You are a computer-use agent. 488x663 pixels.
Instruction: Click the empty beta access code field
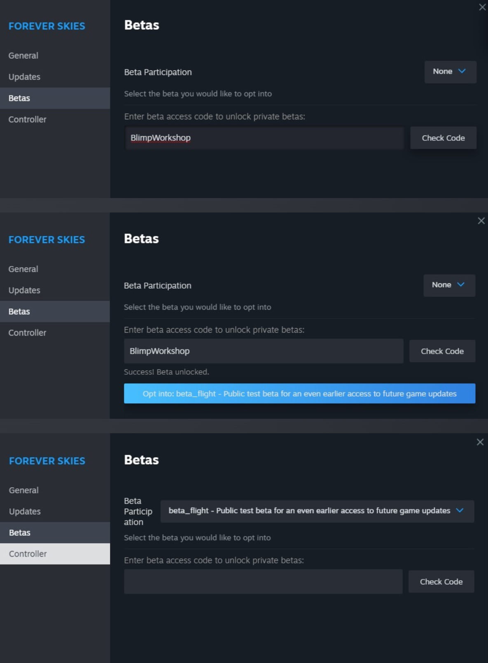(x=263, y=581)
